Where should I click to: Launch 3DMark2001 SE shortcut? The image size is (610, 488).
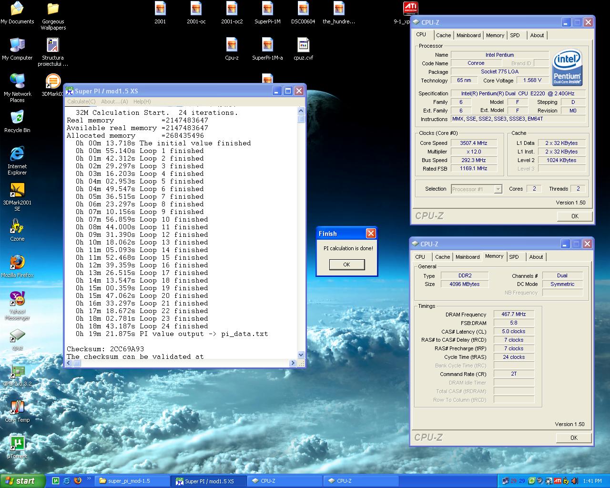(x=17, y=197)
